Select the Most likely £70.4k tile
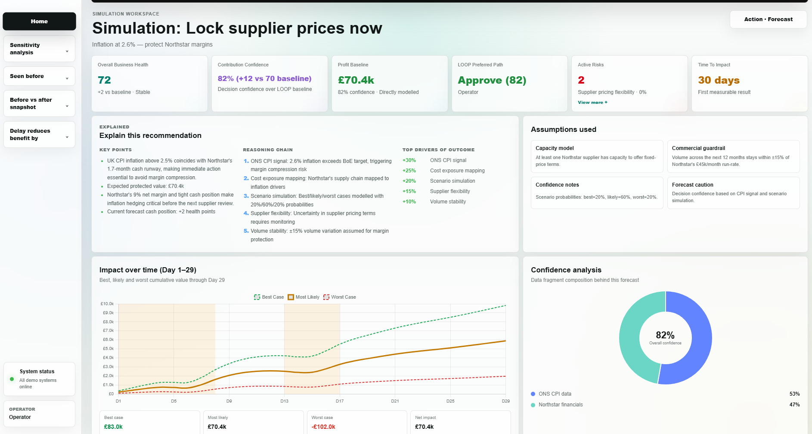Screen dimensions: 812x434 pyautogui.click(x=253, y=422)
